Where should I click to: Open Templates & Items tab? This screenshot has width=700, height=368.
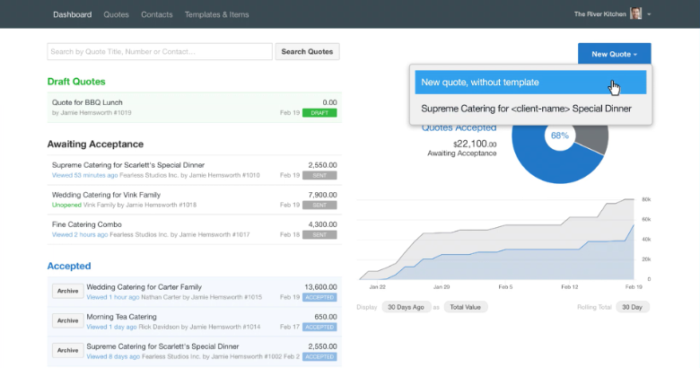click(216, 14)
